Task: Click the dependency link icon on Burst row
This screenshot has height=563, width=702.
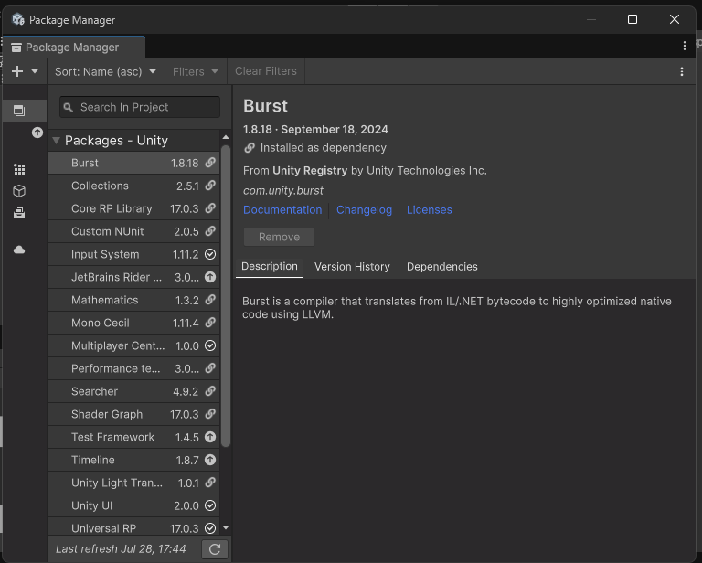Action: pyautogui.click(x=210, y=163)
